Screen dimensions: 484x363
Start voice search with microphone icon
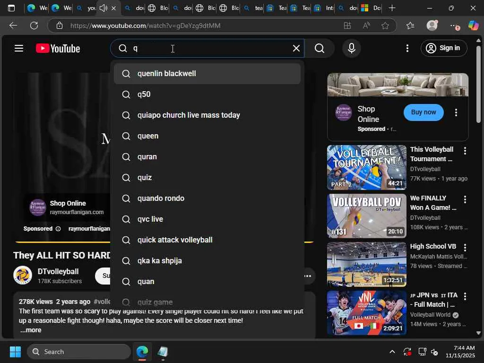click(351, 48)
